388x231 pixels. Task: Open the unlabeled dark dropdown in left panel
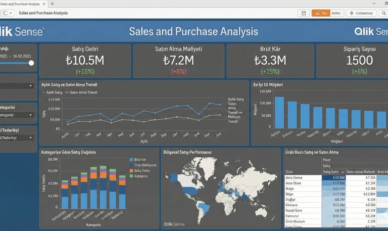(17, 85)
